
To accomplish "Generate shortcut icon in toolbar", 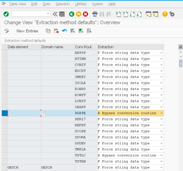I will click(155, 14).
